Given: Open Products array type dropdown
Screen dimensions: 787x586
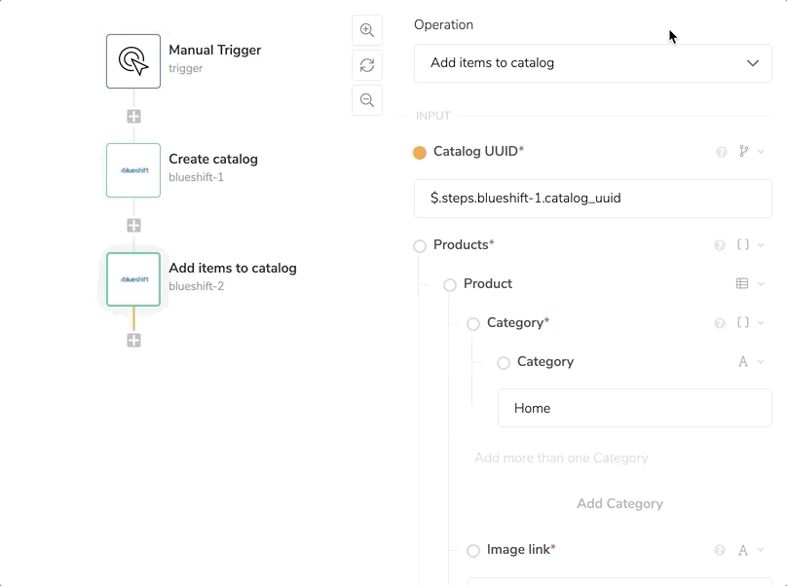Looking at the screenshot, I should pos(748,245).
